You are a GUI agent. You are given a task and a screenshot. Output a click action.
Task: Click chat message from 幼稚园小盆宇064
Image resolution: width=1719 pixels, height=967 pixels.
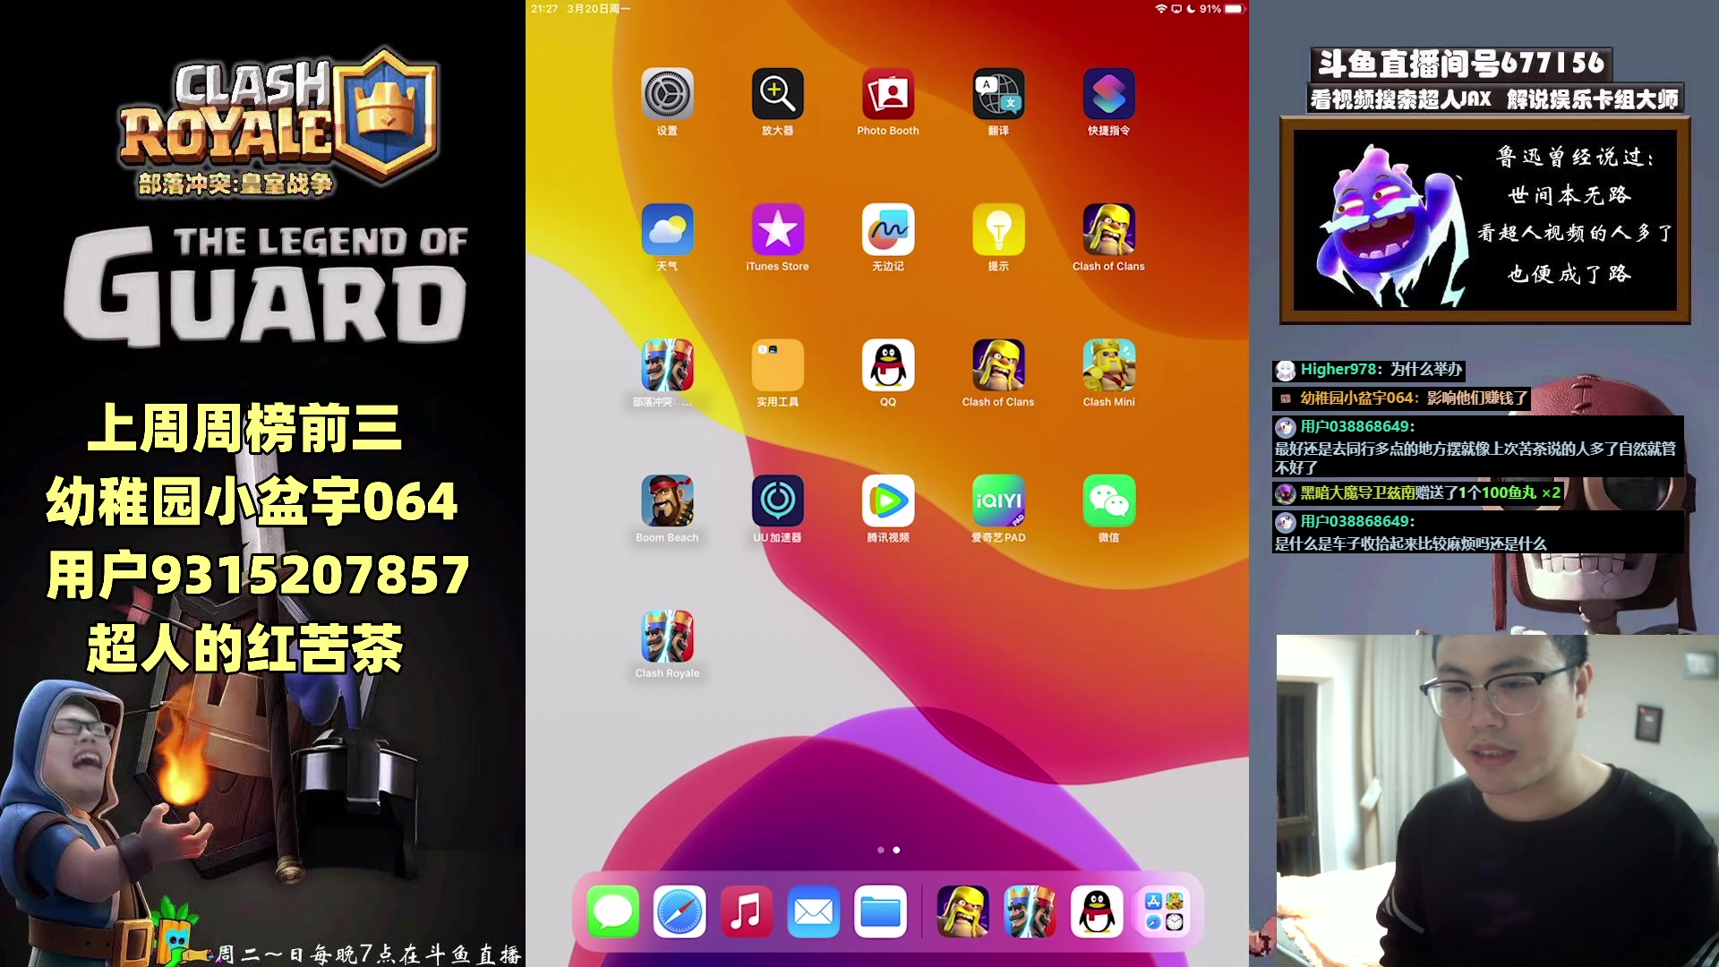pos(1401,398)
